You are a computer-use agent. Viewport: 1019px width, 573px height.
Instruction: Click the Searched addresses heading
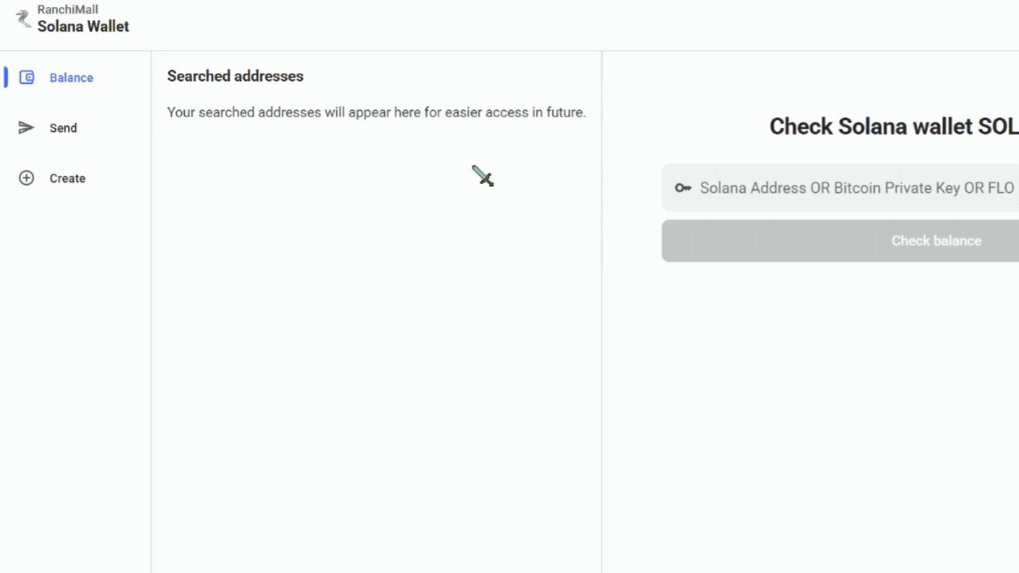point(235,76)
